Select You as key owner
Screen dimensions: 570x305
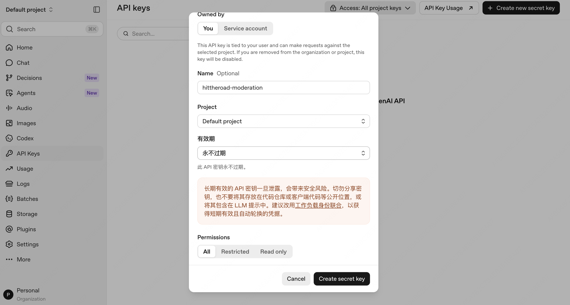coord(208,28)
